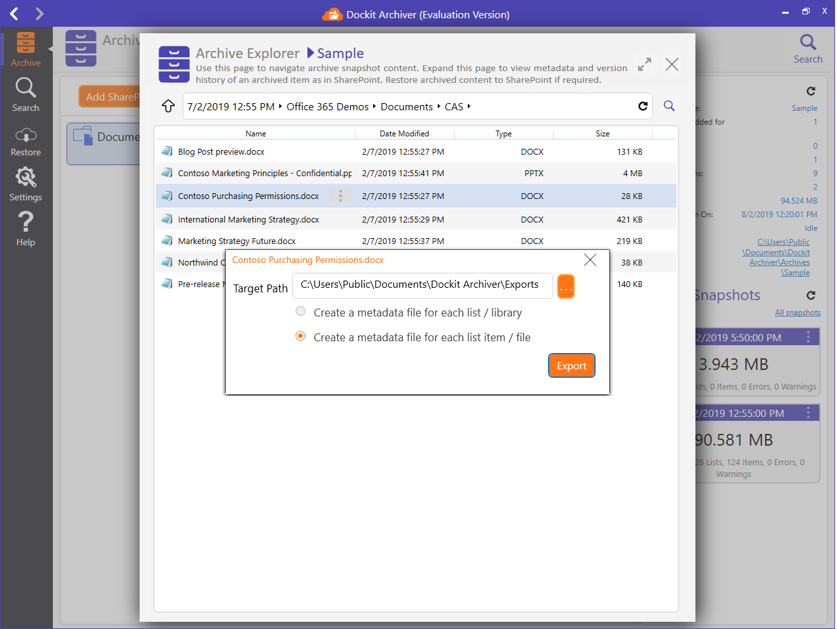The width and height of the screenshot is (837, 629).
Task: Close the Archive Explorer dialog
Action: pos(672,65)
